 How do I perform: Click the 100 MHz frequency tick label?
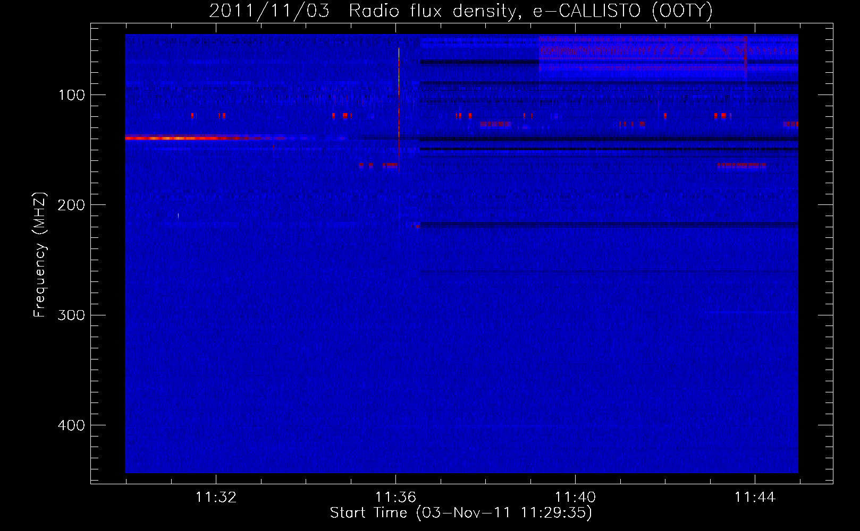tap(72, 95)
